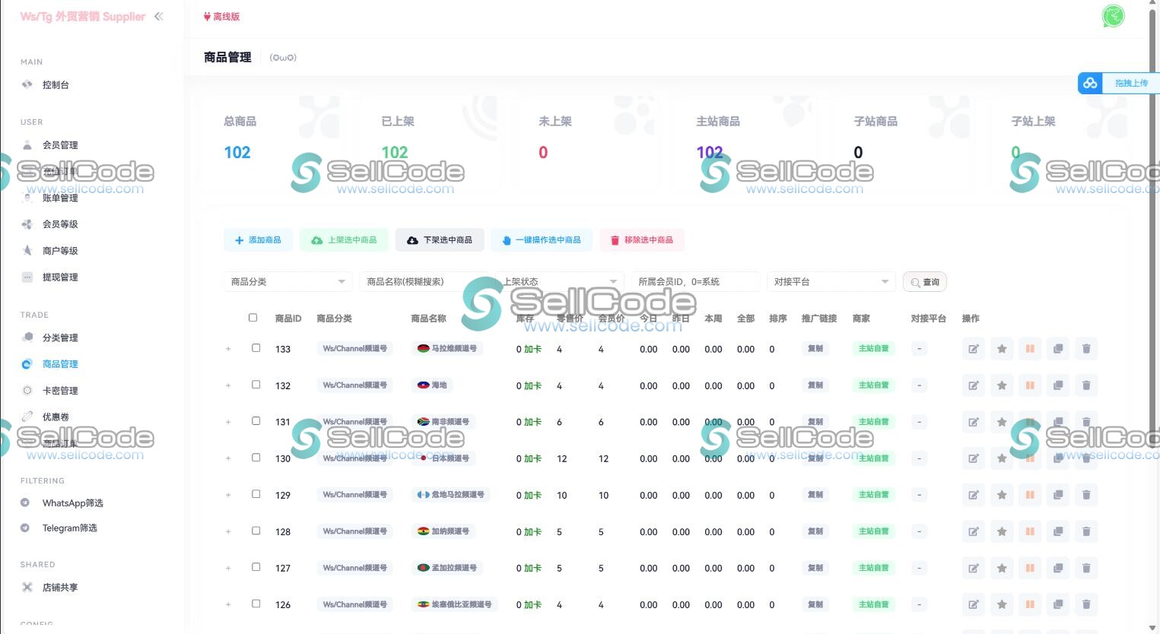The width and height of the screenshot is (1160, 634).
Task: Open the 商品分类 filter dropdown
Action: pyautogui.click(x=288, y=281)
